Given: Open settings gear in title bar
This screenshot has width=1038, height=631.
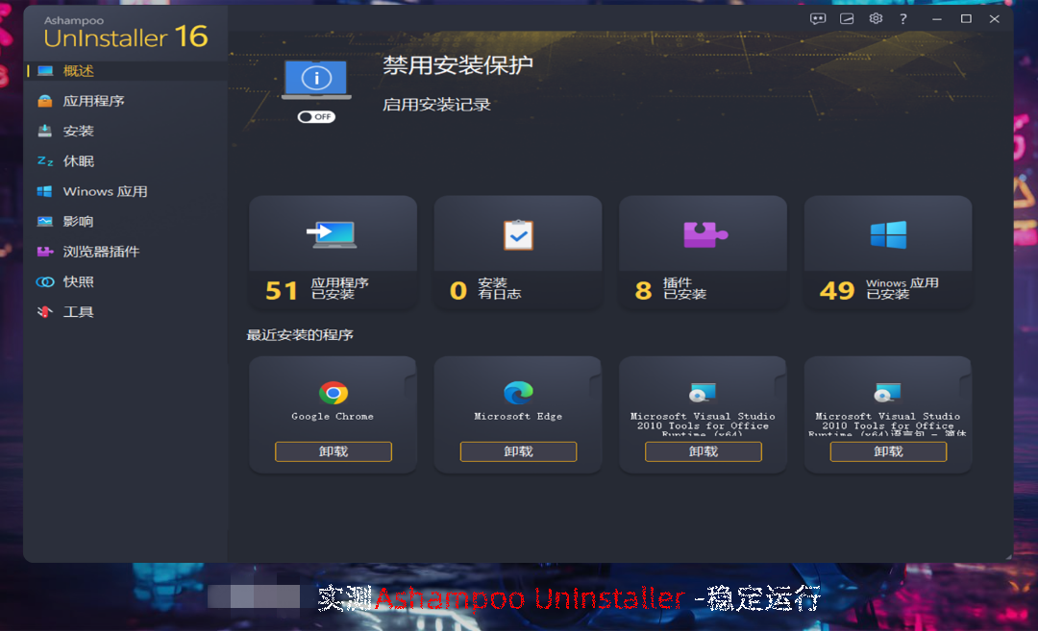Looking at the screenshot, I should pos(876,18).
